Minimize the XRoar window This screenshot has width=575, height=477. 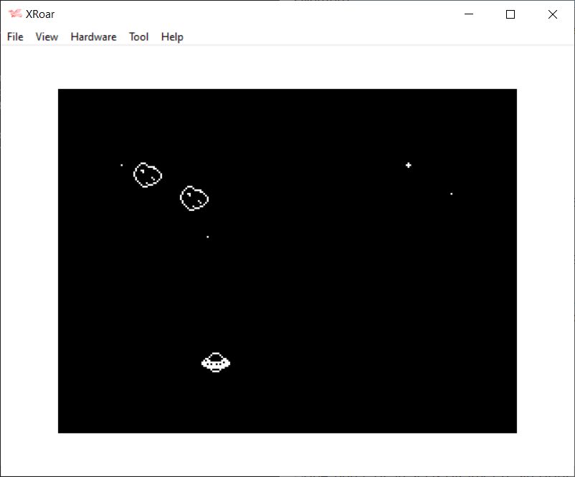(x=468, y=14)
